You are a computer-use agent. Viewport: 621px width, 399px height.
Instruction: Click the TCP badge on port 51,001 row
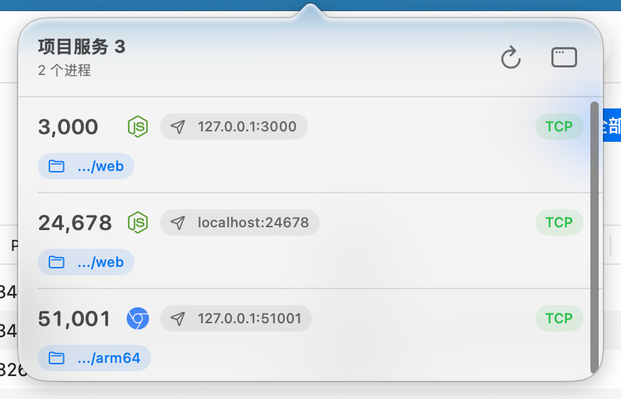(559, 318)
